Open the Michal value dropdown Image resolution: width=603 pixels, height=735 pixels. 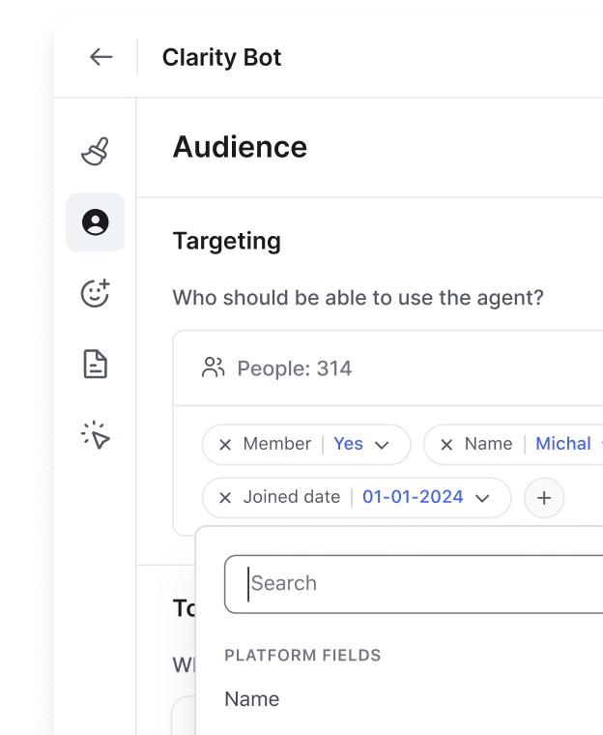click(564, 444)
